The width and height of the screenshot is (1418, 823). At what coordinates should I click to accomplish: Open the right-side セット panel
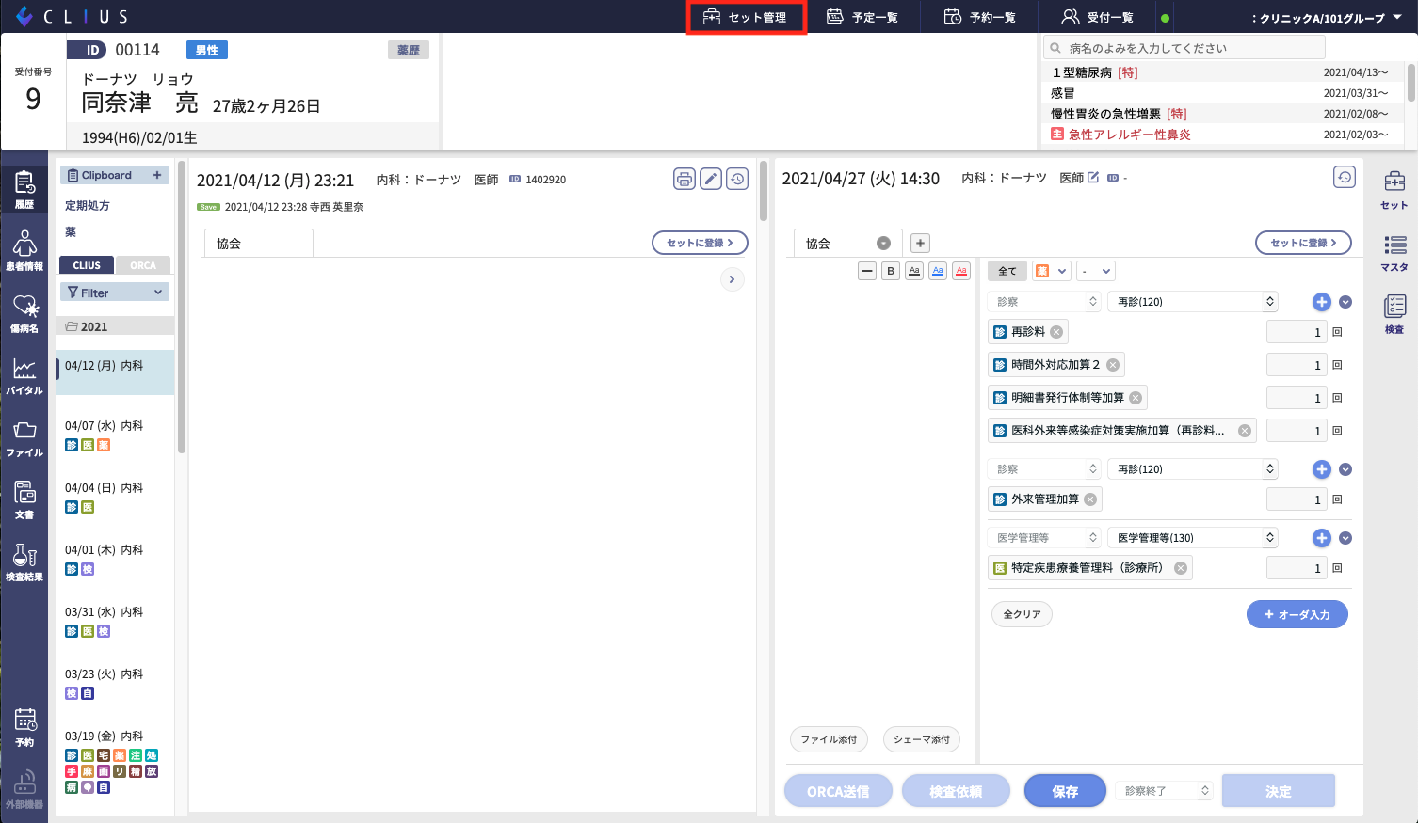coord(1394,190)
